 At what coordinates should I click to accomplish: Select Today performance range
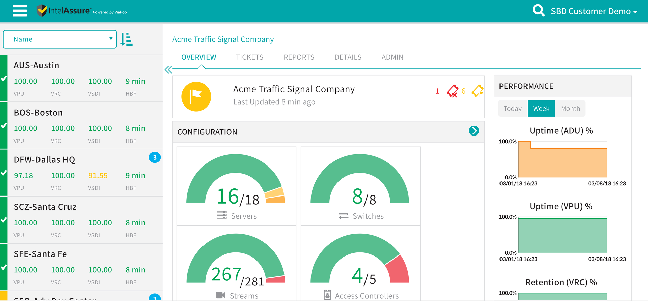tap(513, 109)
